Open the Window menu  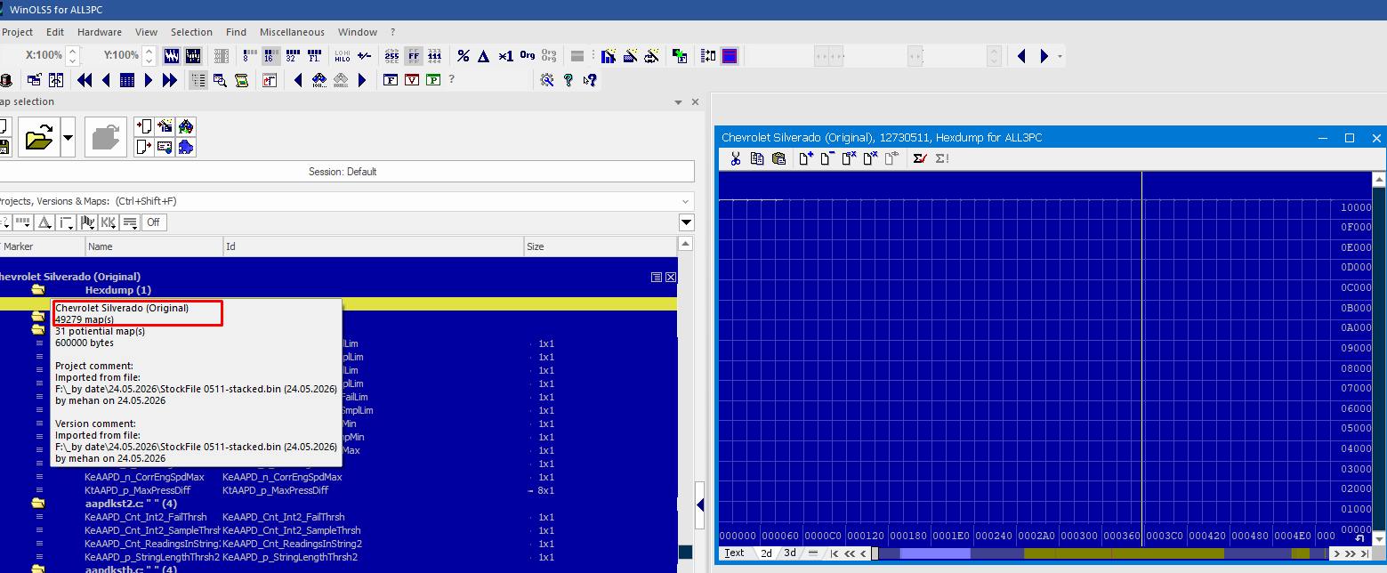(x=357, y=32)
